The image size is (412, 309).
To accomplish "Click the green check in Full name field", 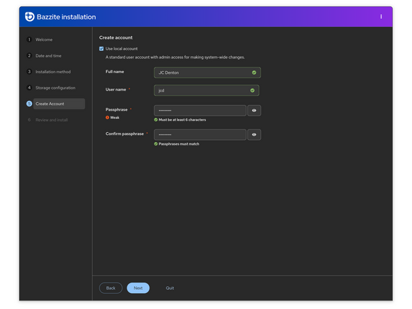I will click(254, 72).
